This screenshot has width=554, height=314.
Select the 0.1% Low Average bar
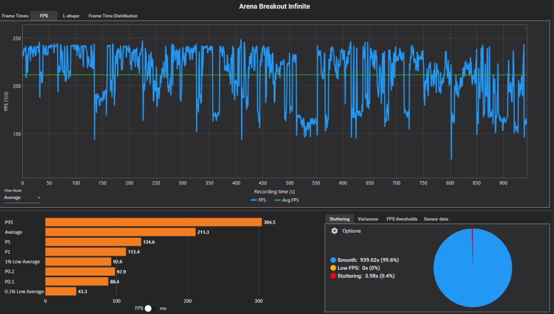(60, 291)
